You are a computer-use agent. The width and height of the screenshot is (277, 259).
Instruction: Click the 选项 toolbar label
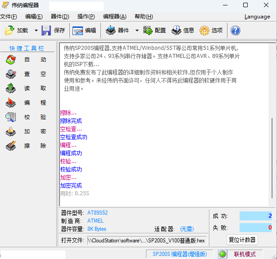point(217,31)
